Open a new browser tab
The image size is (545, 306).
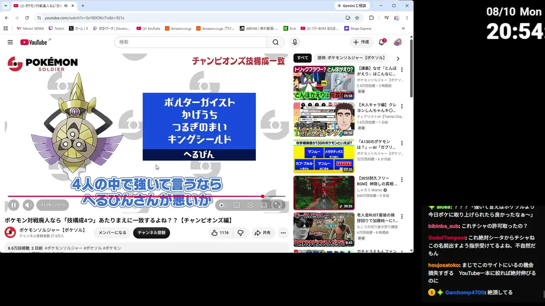coord(83,6)
